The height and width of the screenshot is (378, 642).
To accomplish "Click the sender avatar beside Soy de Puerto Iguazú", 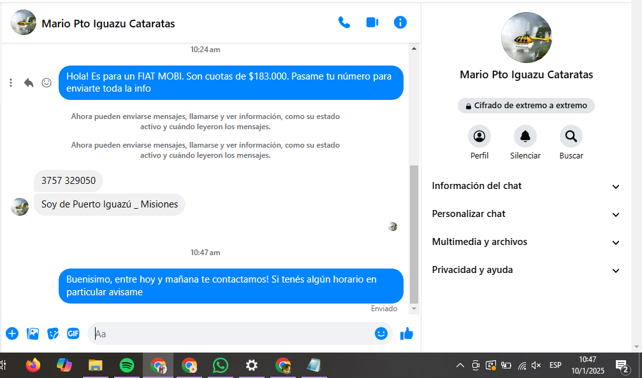I will click(x=20, y=207).
